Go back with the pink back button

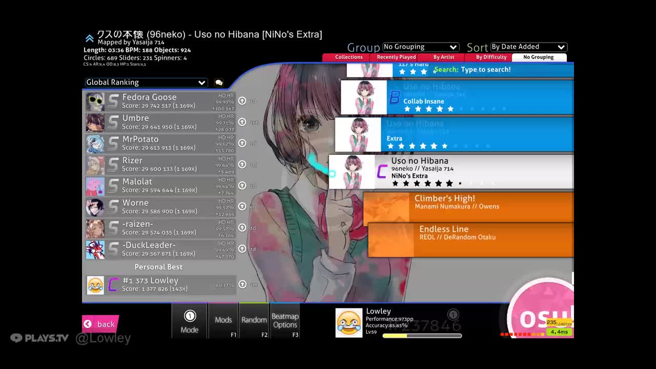coord(100,324)
